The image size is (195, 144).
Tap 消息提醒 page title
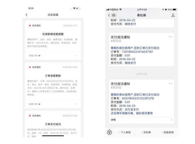point(53,15)
